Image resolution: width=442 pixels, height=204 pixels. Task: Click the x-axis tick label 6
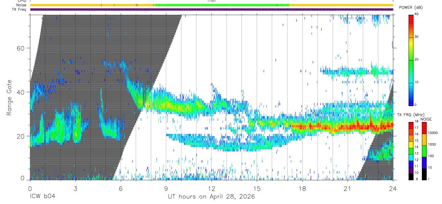(121, 189)
